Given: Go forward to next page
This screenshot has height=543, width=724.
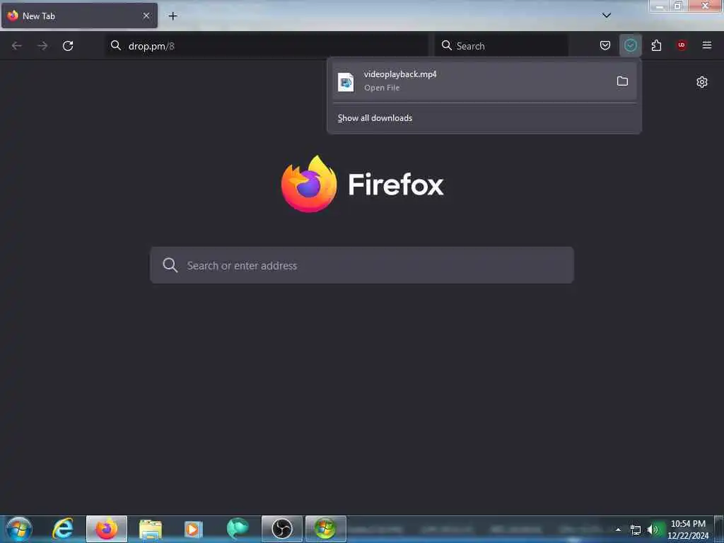Looking at the screenshot, I should click(42, 46).
